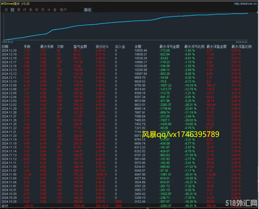Click balance value 7402.79
This screenshot has height=209, width=259.
[140, 124]
